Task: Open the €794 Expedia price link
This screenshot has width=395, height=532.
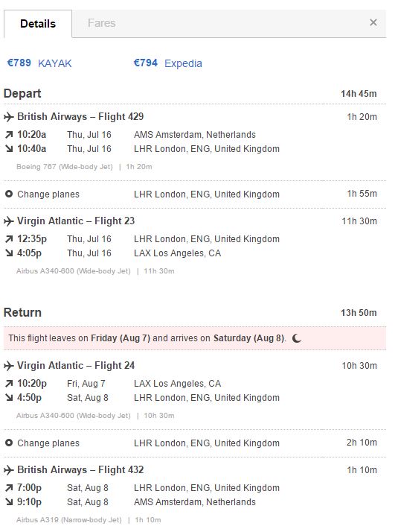Action: pos(167,63)
